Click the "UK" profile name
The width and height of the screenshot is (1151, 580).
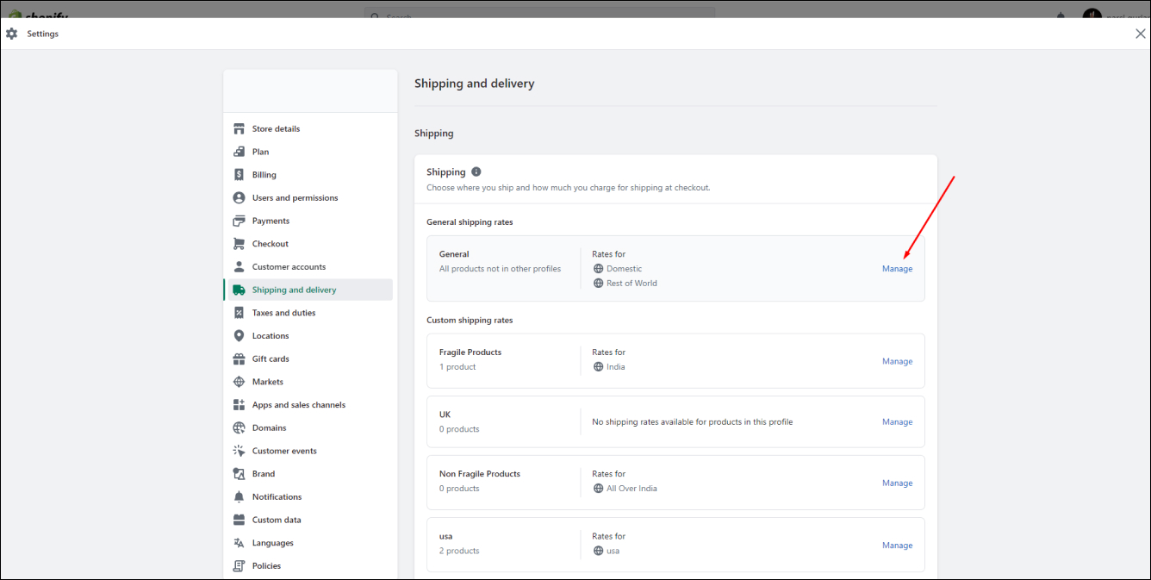[445, 415]
